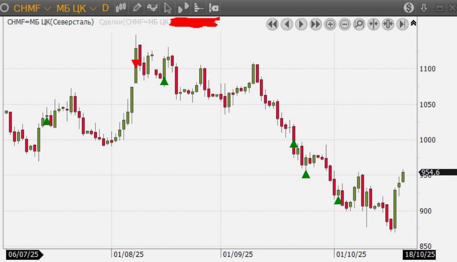Image resolution: width=457 pixels, height=262 pixels.
Task: Click the grayed Сделки series label
Action: click(x=134, y=22)
